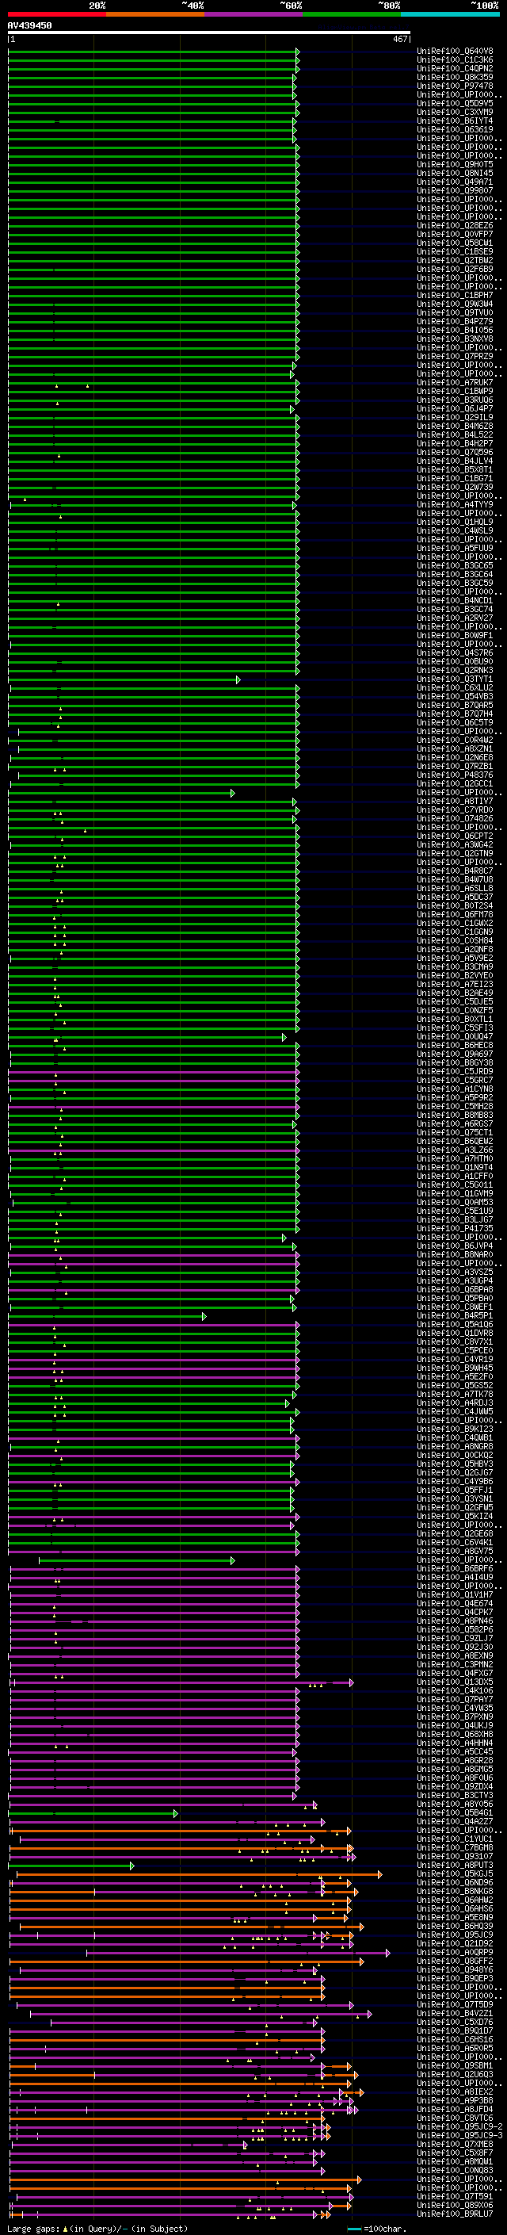
Task: Select subject label UniRef100_C3XVM9
Action: [x=455, y=112]
